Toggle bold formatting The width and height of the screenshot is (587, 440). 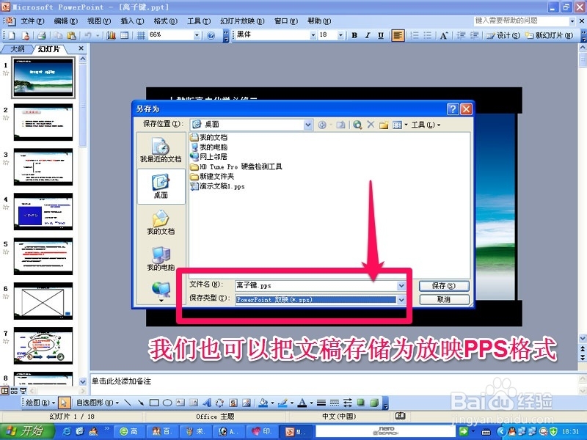point(355,34)
